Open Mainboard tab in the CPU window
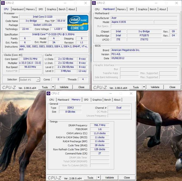Screen dimensions: 182x181 tap(18, 9)
